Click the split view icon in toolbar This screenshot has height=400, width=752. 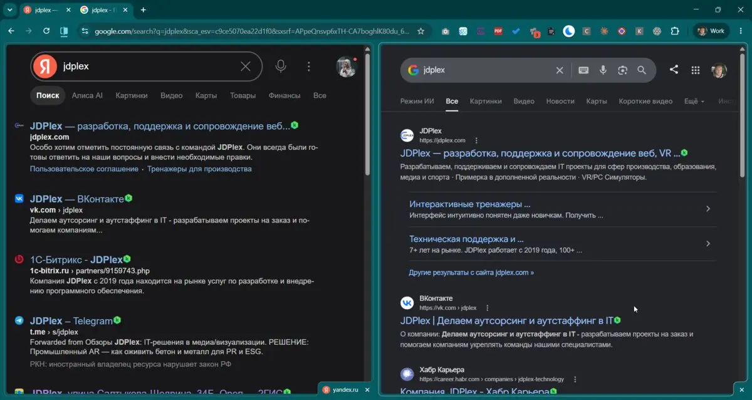click(63, 31)
